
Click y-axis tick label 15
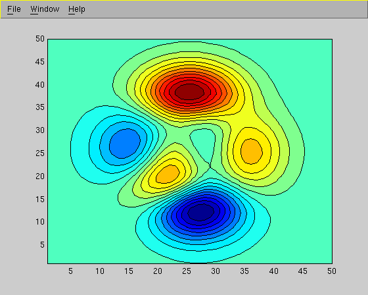pyautogui.click(x=40, y=199)
